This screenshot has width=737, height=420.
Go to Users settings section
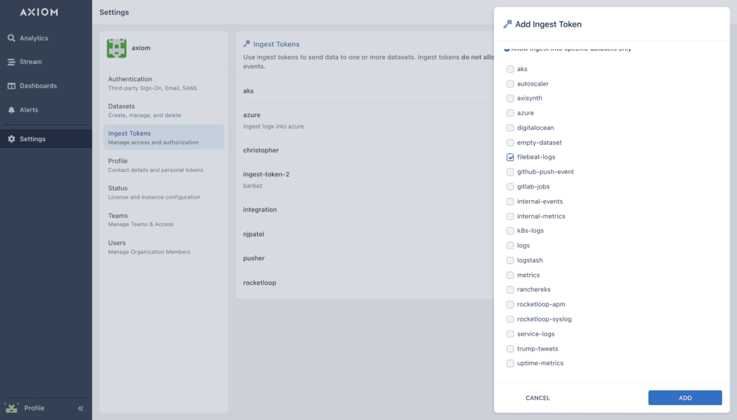pos(163,247)
